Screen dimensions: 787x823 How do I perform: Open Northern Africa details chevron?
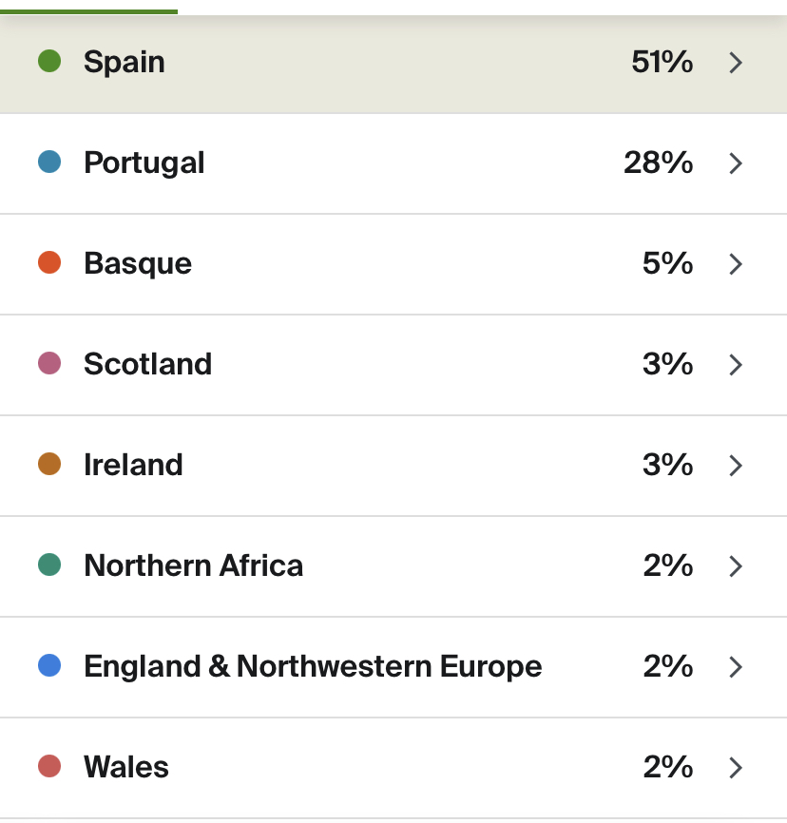[736, 566]
